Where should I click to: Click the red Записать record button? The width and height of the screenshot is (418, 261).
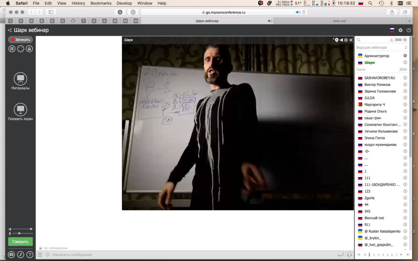point(20,40)
